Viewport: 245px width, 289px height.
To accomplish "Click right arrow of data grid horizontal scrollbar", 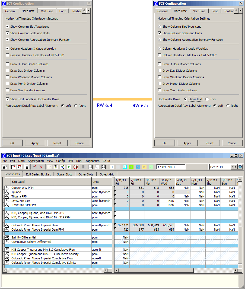I will pyautogui.click(x=236, y=270).
